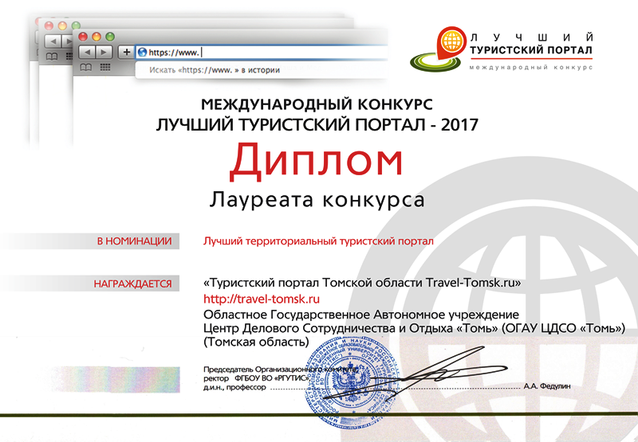
Task: Click the Лучший туристский портал logo pin
Action: (451, 42)
